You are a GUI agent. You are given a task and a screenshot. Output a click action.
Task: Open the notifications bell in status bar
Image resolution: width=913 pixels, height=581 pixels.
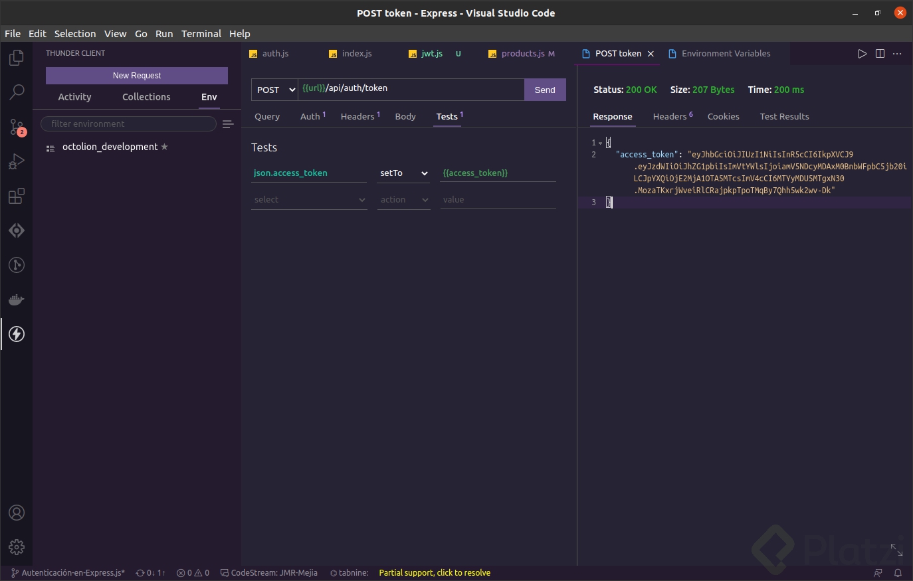point(898,573)
